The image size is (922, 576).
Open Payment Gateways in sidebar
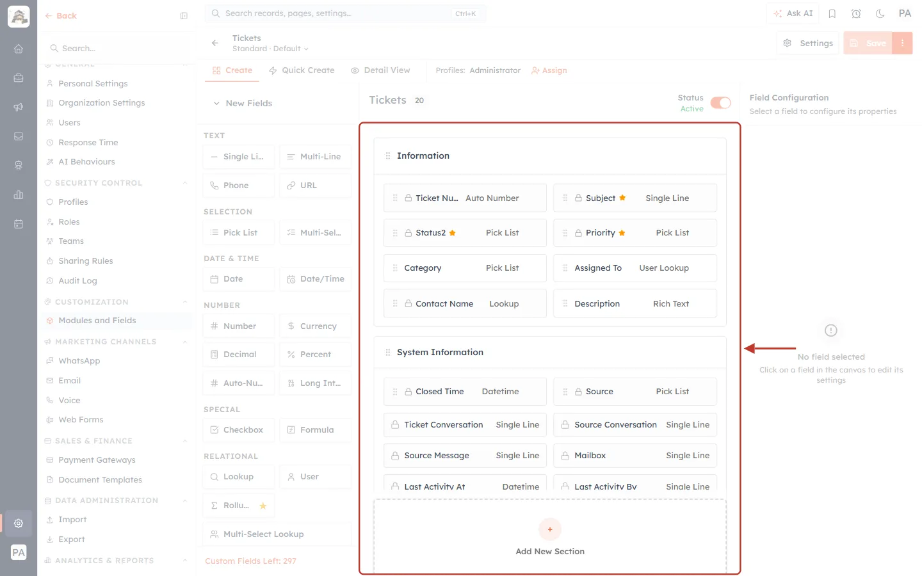(97, 460)
